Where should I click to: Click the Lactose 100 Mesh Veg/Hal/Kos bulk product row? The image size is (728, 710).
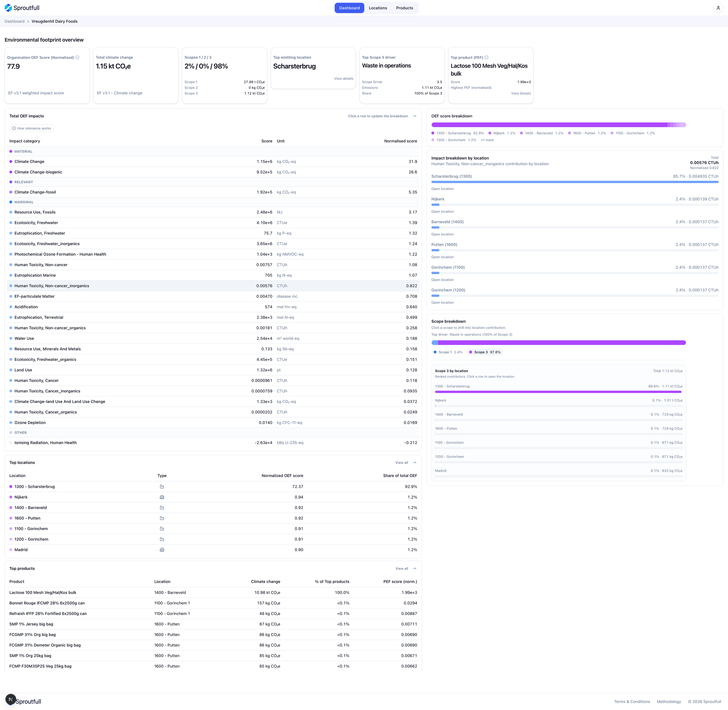[213, 593]
